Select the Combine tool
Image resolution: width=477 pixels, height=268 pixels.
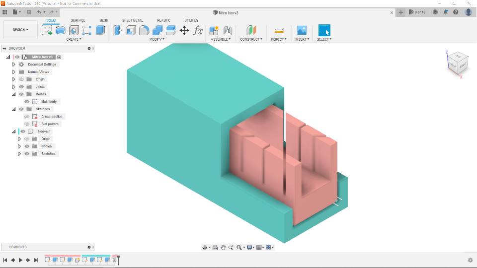click(158, 30)
